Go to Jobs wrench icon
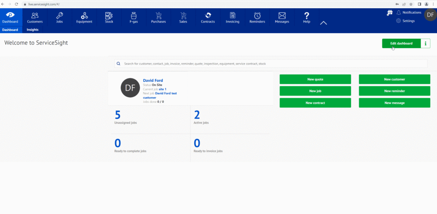 coord(59,15)
